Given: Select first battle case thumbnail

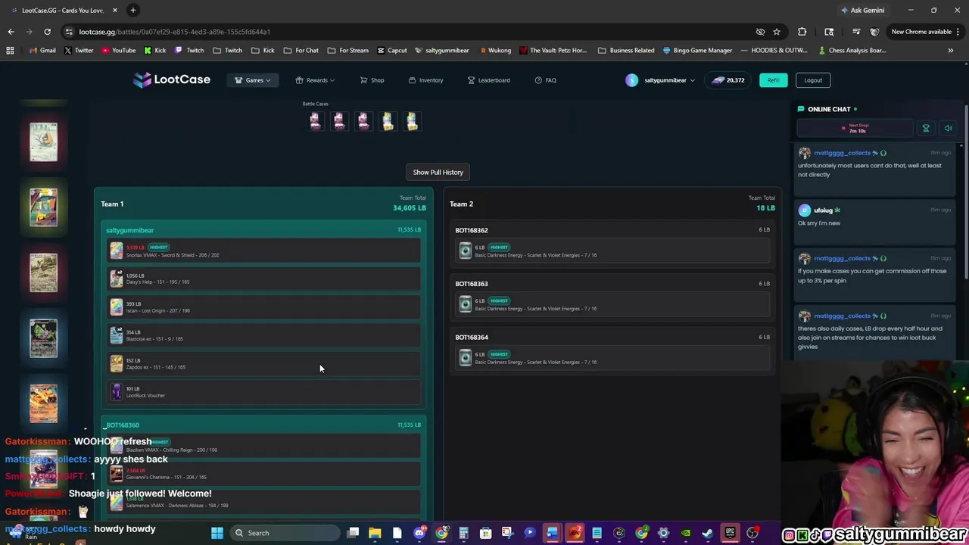Looking at the screenshot, I should click(315, 121).
